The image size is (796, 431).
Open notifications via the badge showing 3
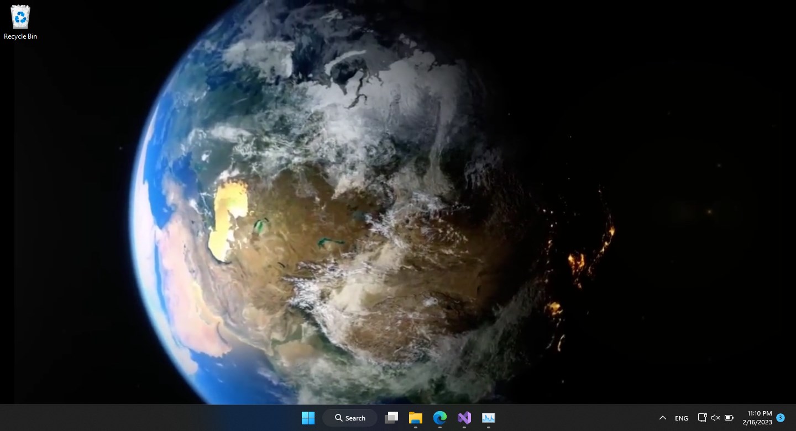pyautogui.click(x=781, y=418)
